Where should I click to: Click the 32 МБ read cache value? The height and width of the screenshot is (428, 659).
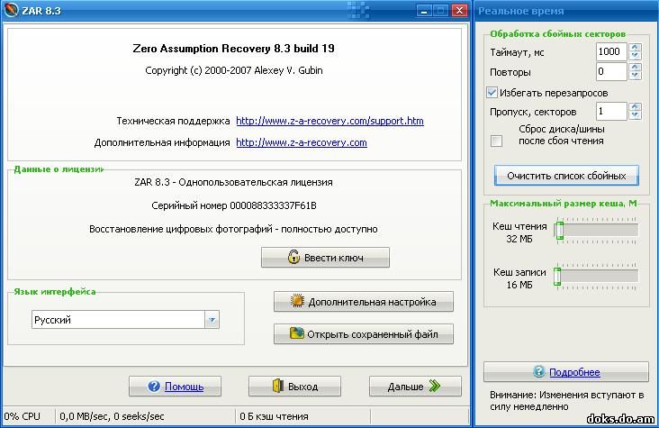tap(519, 239)
